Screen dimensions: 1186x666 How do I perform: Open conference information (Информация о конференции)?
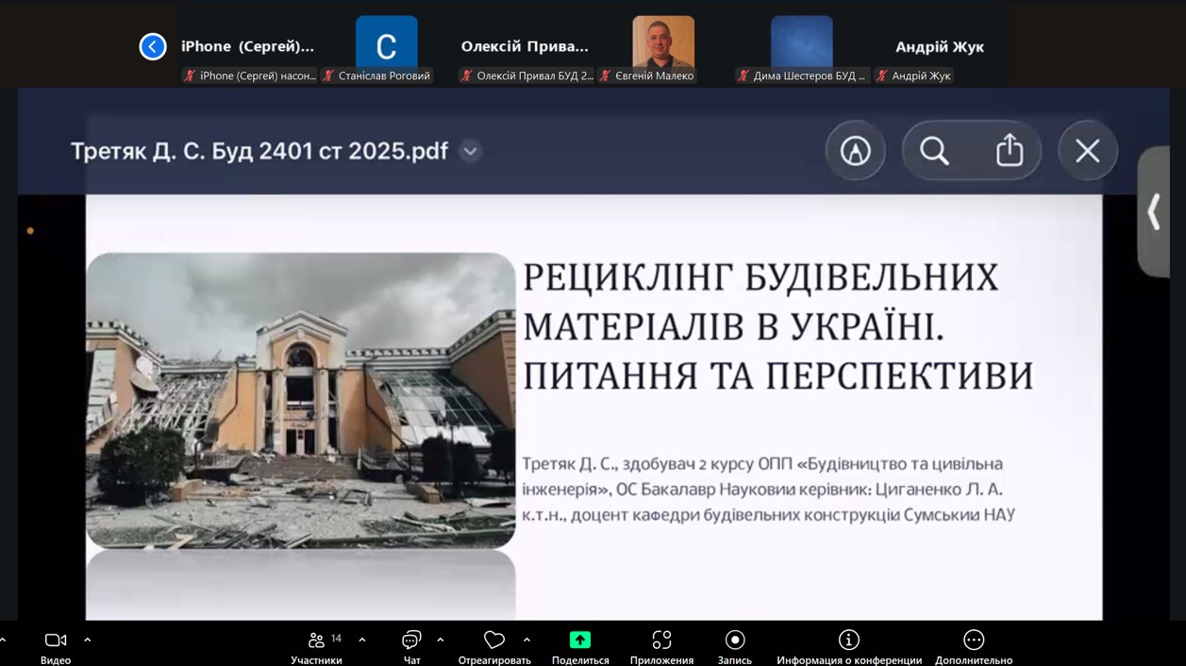click(x=848, y=646)
